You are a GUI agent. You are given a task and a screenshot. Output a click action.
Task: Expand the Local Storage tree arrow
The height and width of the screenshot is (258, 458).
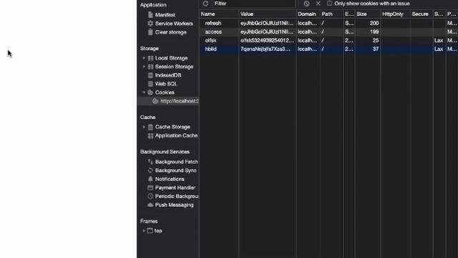coord(144,58)
